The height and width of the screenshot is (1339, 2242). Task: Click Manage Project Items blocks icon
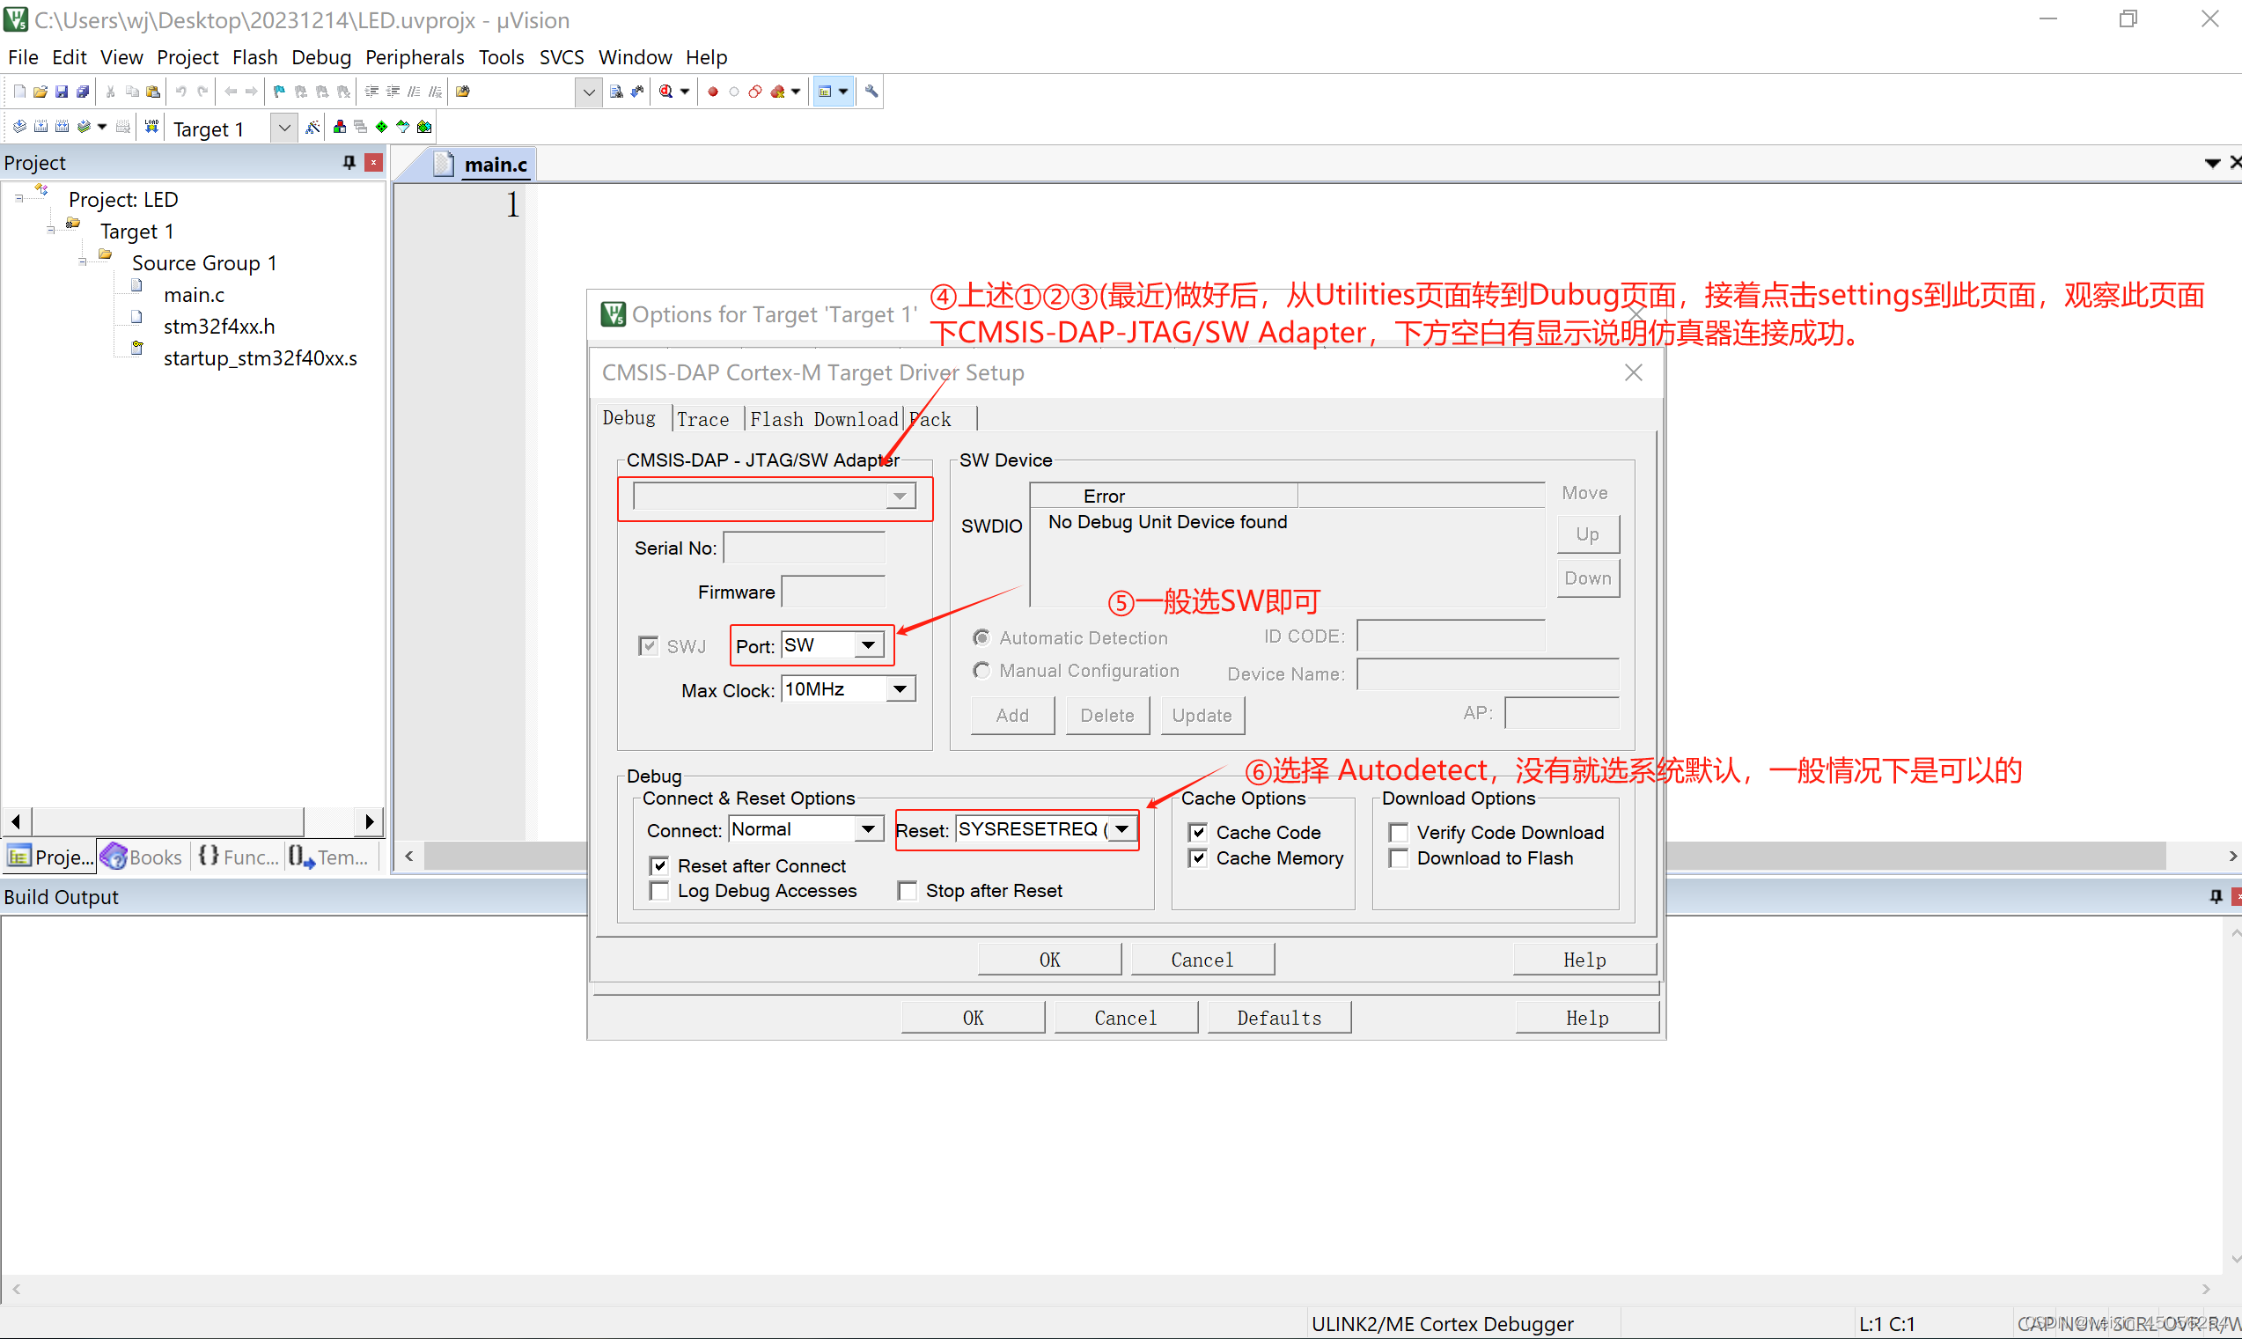tap(340, 128)
